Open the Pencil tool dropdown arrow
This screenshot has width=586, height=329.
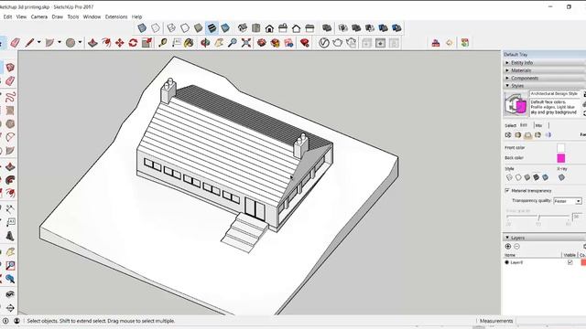point(38,43)
